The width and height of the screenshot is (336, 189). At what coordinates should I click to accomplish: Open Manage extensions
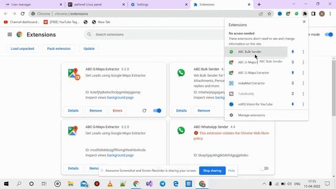coord(266,115)
